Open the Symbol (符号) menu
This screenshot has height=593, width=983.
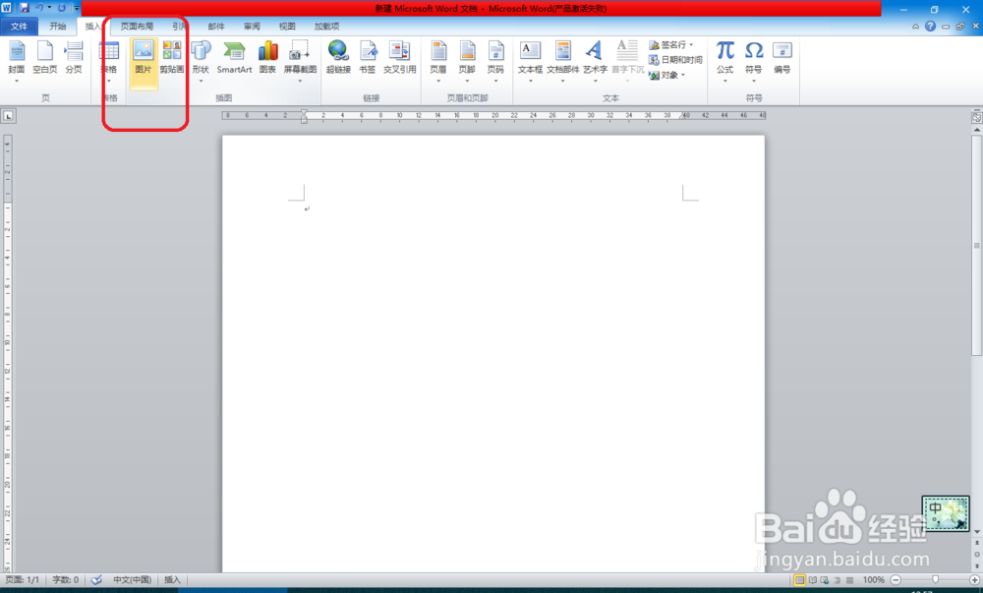click(x=754, y=60)
